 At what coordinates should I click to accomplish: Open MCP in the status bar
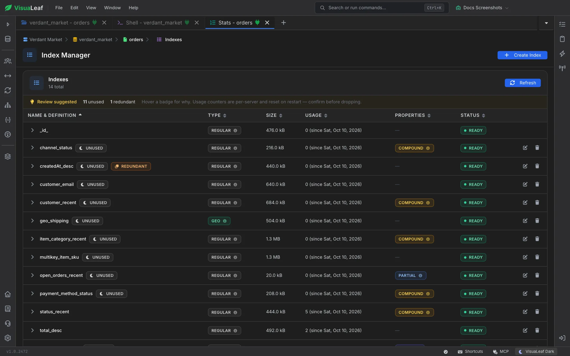click(501, 352)
